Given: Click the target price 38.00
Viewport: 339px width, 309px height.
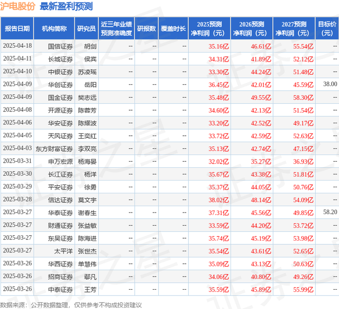Looking at the screenshot, I should coord(330,84).
